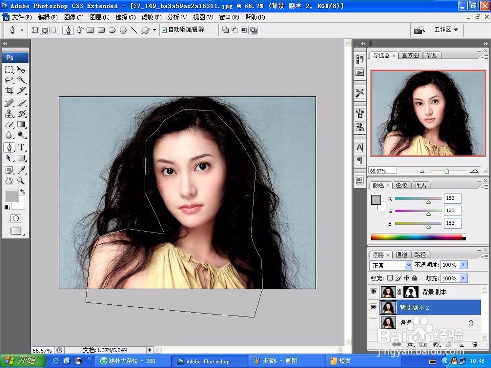Add a layer mask to the selected layer
This screenshot has width=491, height=368.
pos(422,345)
